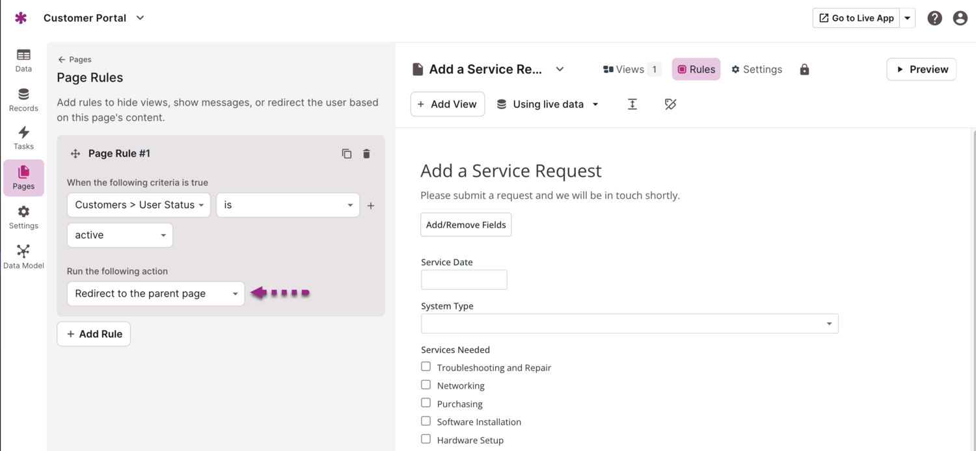976x451 pixels.
Task: Open the Data Model section
Action: [x=23, y=257]
